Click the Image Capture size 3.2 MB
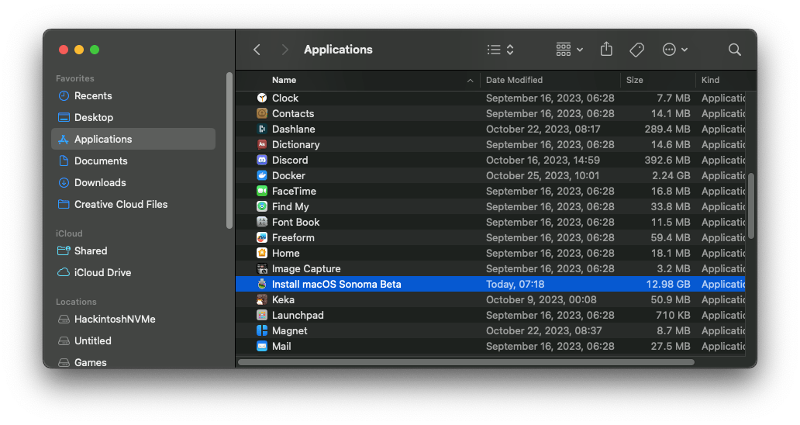 (x=673, y=269)
